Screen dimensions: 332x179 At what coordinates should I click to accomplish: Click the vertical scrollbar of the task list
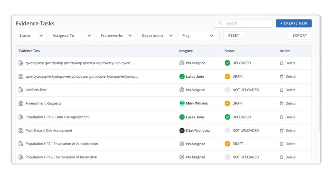pyautogui.click(x=319, y=74)
